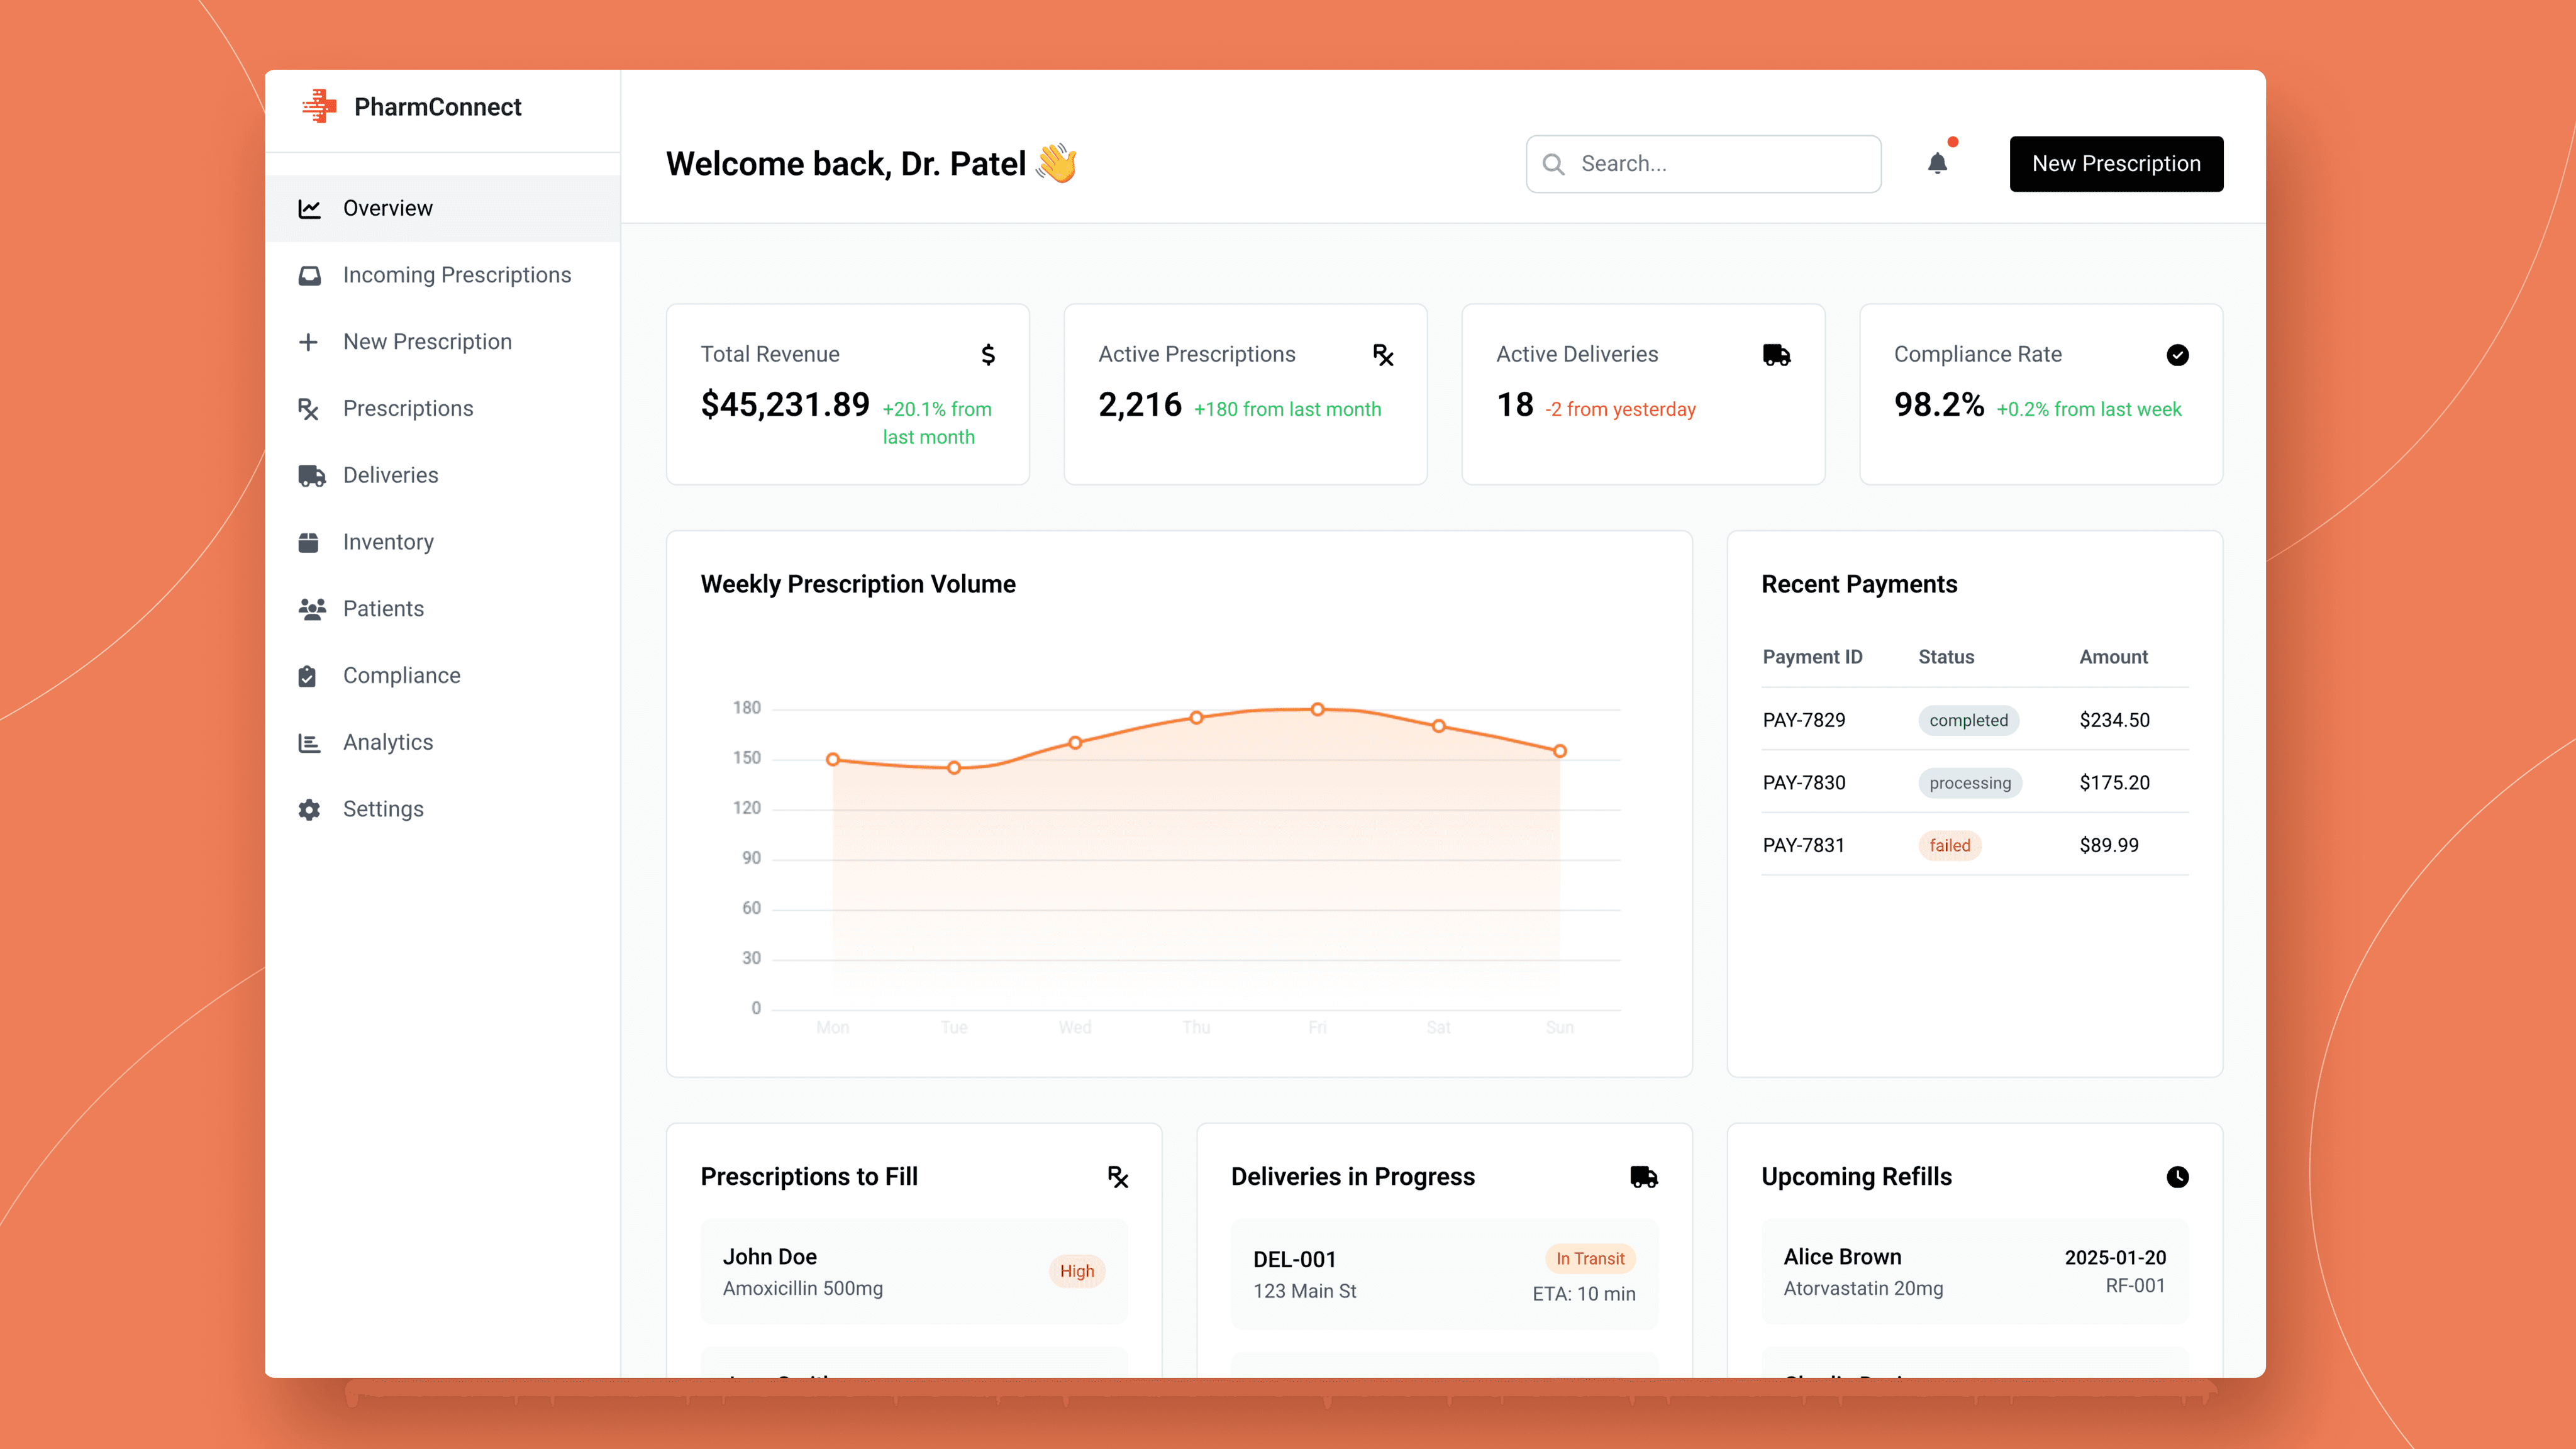
Task: Click the clock icon in Upcoming Refills
Action: [x=2177, y=1177]
